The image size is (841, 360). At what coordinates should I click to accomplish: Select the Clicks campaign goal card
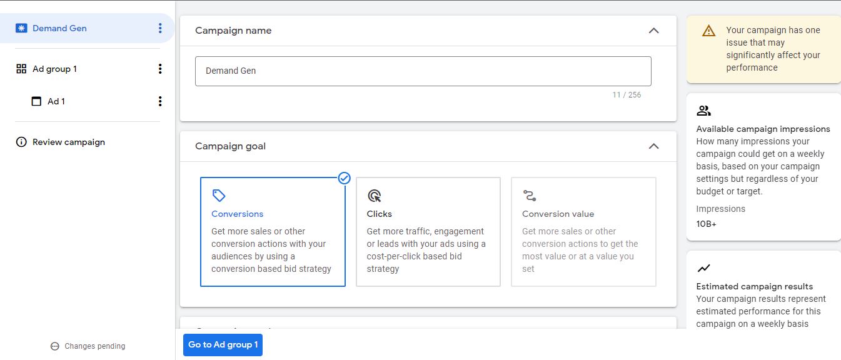tap(428, 232)
